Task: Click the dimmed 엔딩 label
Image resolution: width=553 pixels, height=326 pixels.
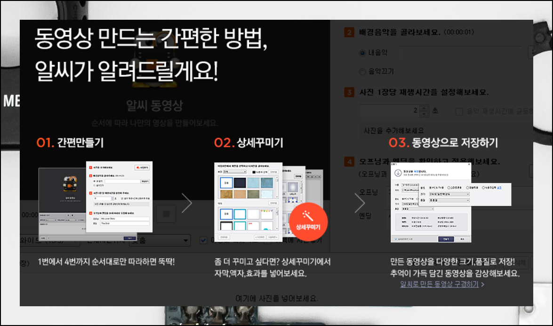Action: tap(365, 216)
